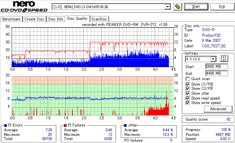Image resolution: width=235 pixels, height=143 pixels.
Task: Open the Disc Info tab
Action: (x=56, y=19)
